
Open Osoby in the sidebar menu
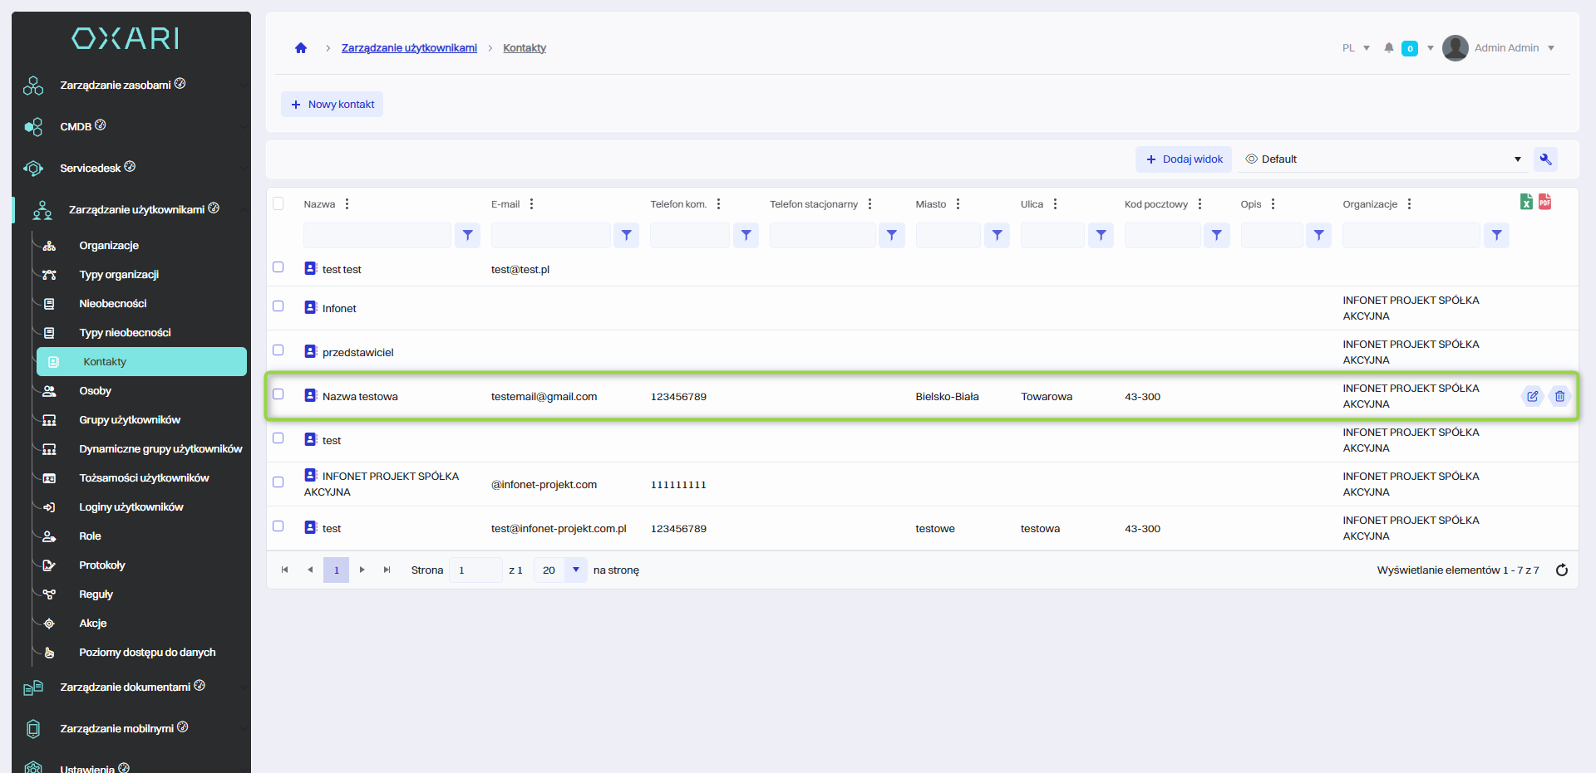pos(95,391)
